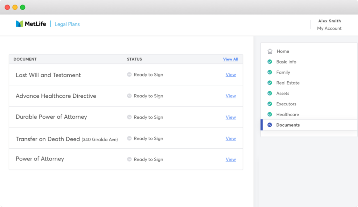Click the Advance Healthcare Directive title
The width and height of the screenshot is (358, 207).
coord(56,96)
